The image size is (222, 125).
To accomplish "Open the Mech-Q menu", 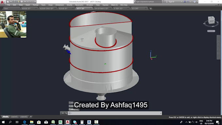I will point(114,5).
